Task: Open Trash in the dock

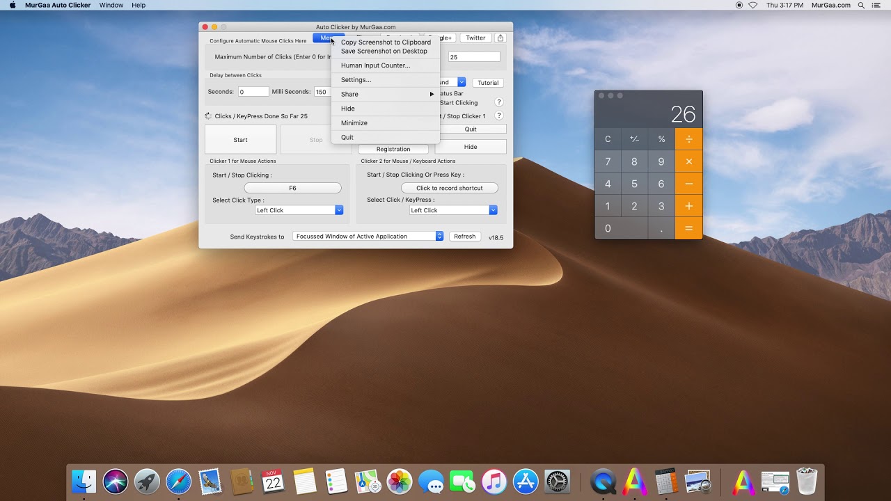Action: point(807,482)
